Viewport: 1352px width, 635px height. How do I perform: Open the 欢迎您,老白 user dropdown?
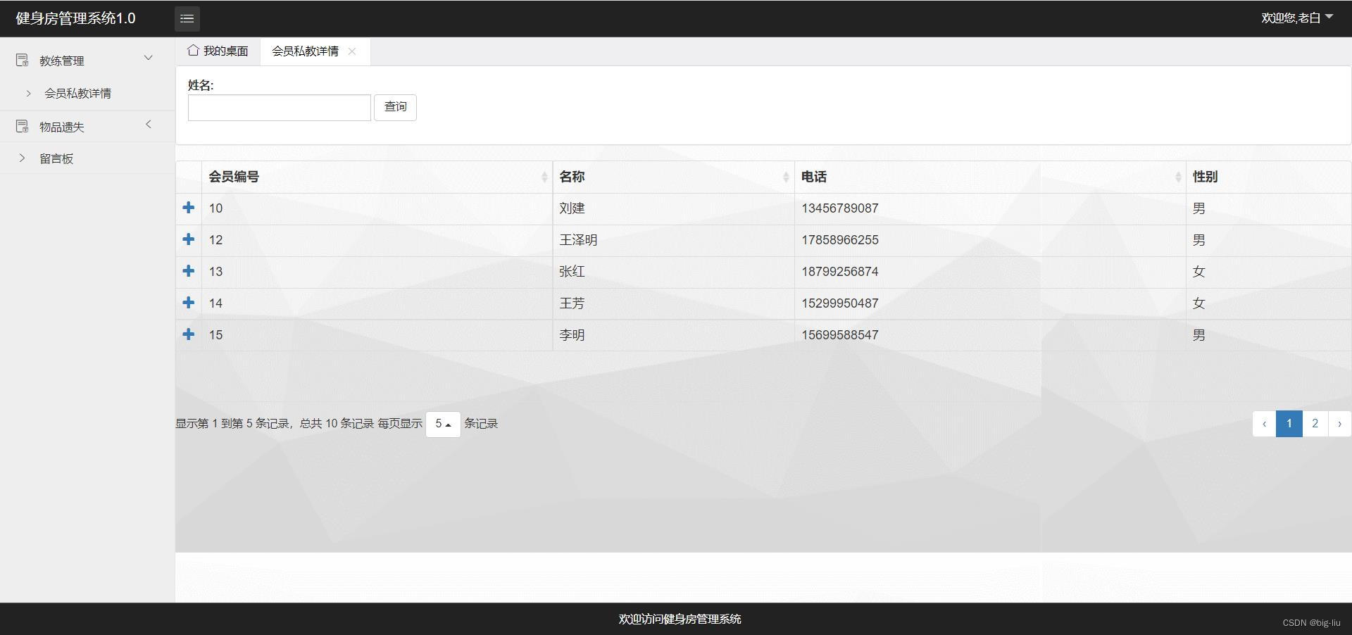click(1297, 18)
